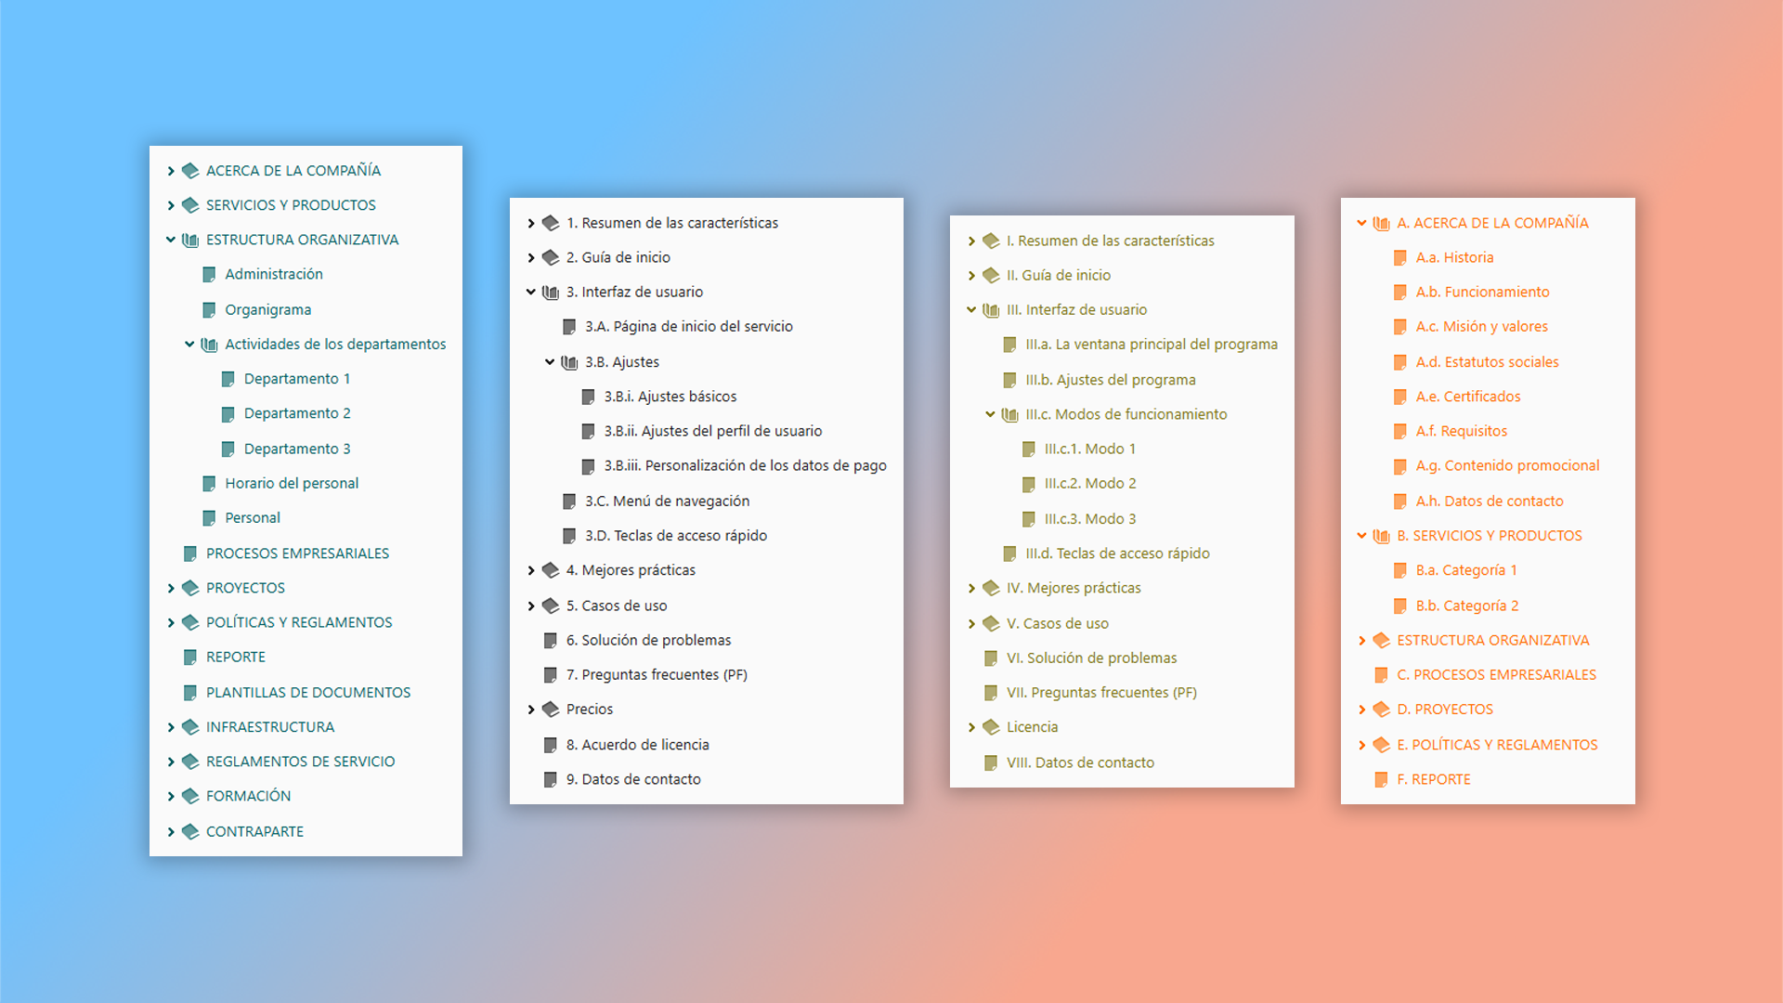
Task: Expand the SERVICIOS Y PRODUCTOS teal node
Action: click(171, 205)
